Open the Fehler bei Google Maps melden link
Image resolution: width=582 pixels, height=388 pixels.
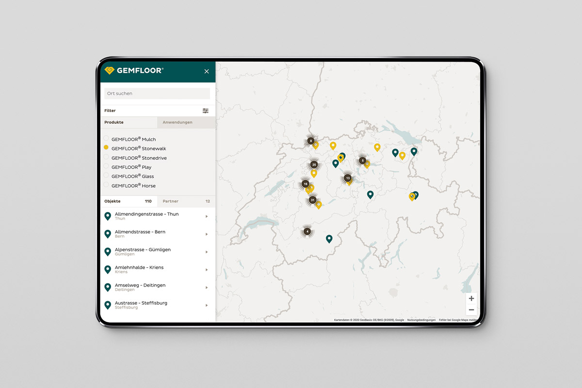[458, 320]
